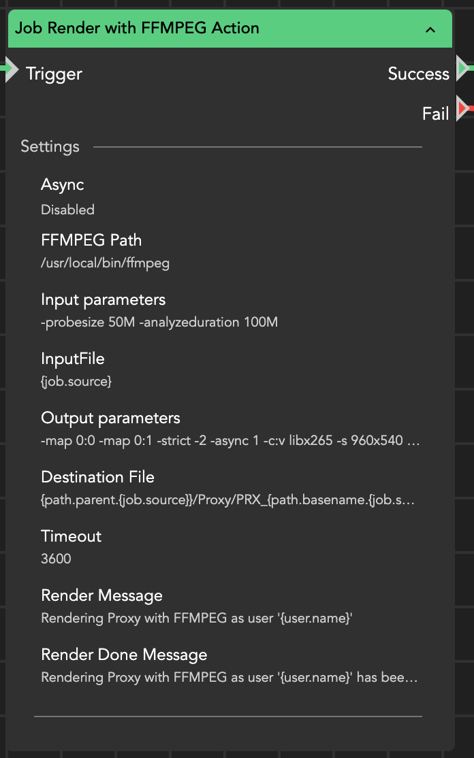Select the Async setting label
The image size is (474, 758).
click(x=62, y=184)
